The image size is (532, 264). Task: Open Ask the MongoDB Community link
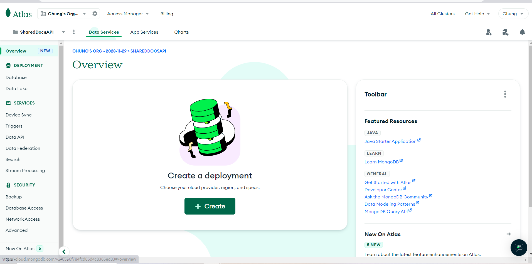(396, 197)
